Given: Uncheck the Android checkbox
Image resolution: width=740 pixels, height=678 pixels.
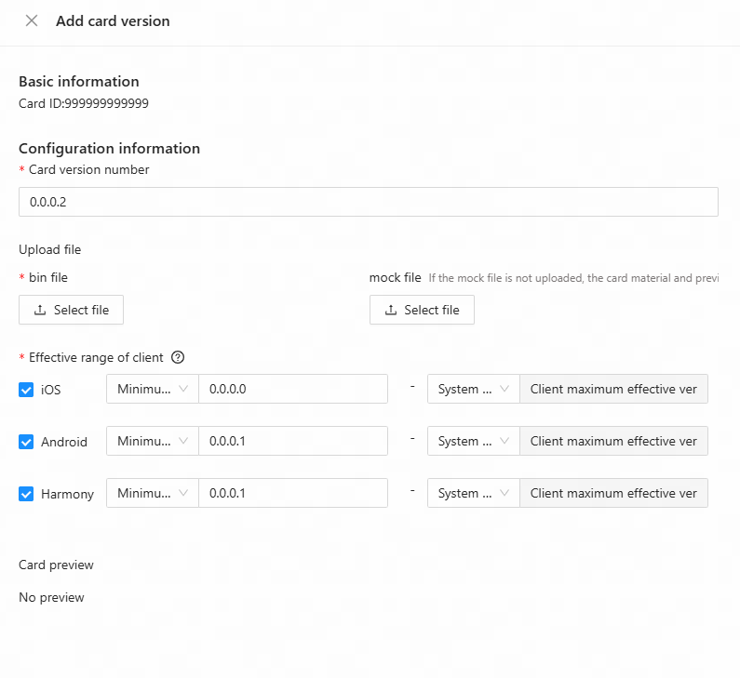Looking at the screenshot, I should tap(26, 442).
